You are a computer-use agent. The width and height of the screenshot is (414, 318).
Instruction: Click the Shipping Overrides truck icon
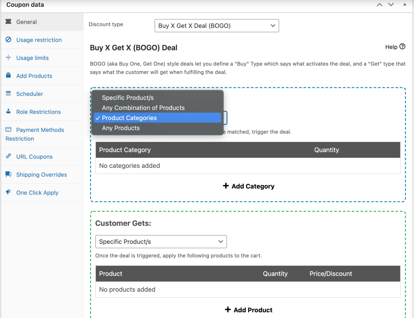click(8, 174)
